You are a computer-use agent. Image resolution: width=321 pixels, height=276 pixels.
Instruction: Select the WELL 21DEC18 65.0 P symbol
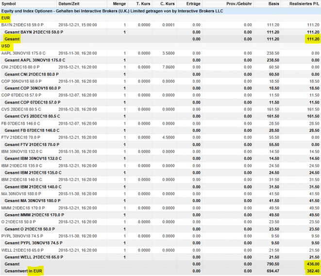point(22,250)
